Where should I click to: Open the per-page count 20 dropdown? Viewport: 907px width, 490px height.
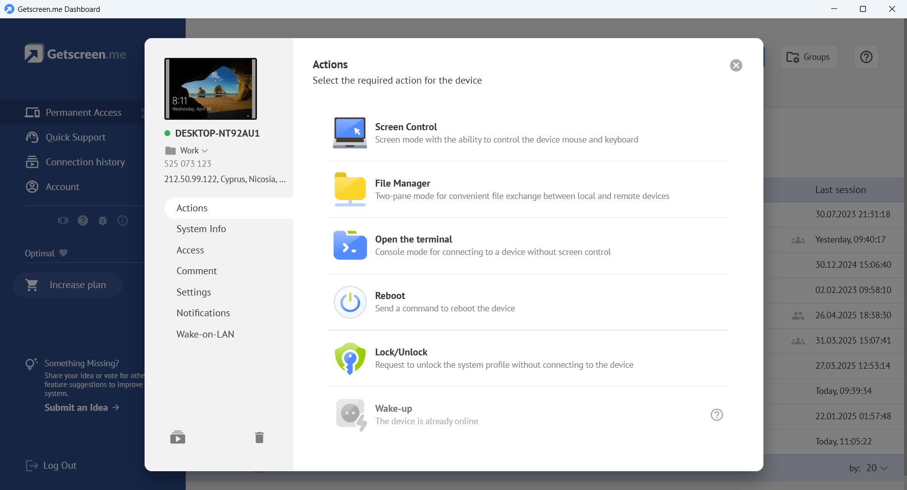[x=876, y=468]
